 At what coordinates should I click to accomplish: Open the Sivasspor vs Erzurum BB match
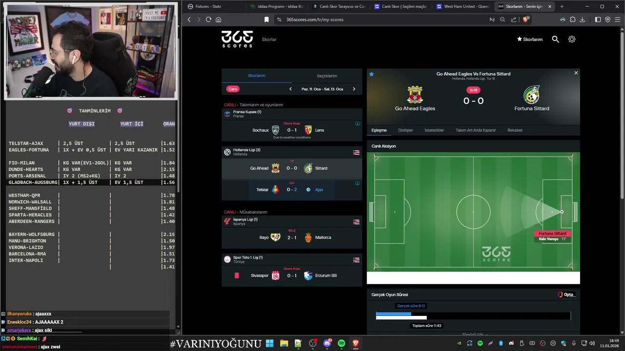292,275
